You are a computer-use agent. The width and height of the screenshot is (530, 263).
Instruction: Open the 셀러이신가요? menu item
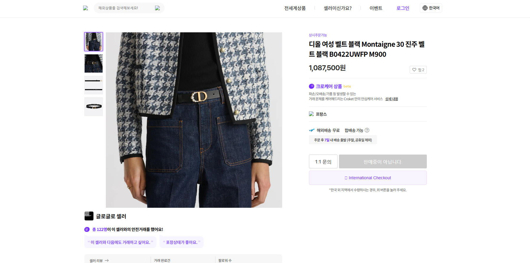point(338,8)
